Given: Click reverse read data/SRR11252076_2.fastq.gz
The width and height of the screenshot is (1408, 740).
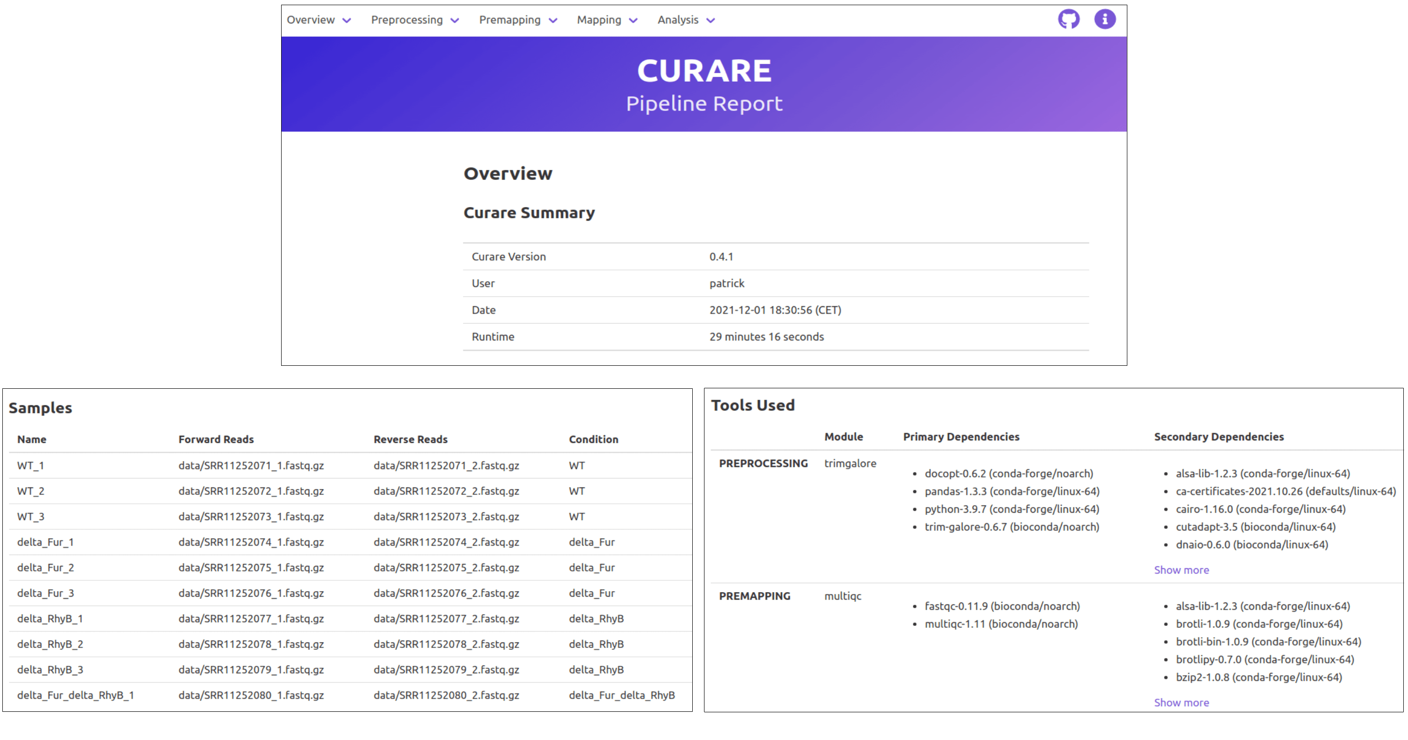Looking at the screenshot, I should 446,593.
